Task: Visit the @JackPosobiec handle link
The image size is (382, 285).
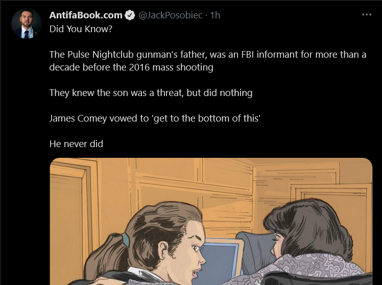Action: click(x=171, y=15)
